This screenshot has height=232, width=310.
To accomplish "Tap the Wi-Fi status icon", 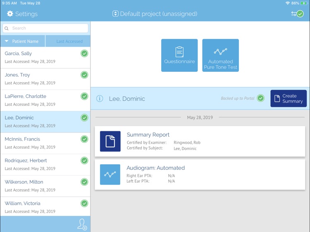I will coord(287,3).
